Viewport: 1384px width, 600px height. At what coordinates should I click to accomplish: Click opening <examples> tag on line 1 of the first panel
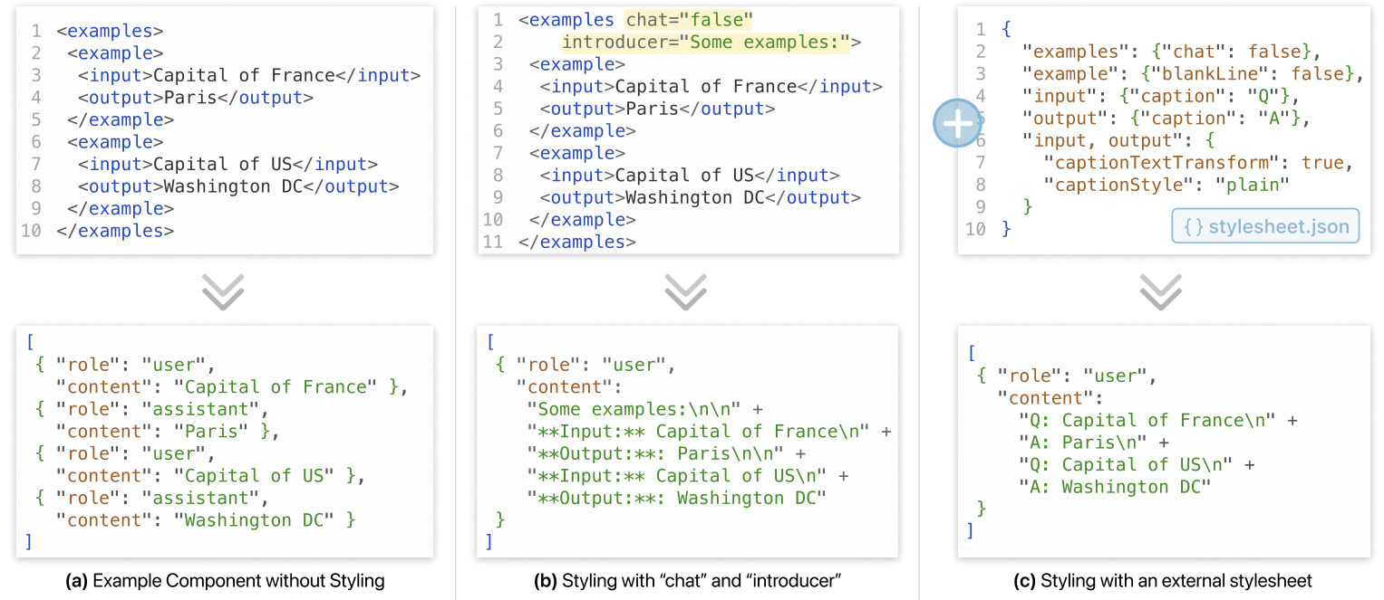click(x=110, y=31)
